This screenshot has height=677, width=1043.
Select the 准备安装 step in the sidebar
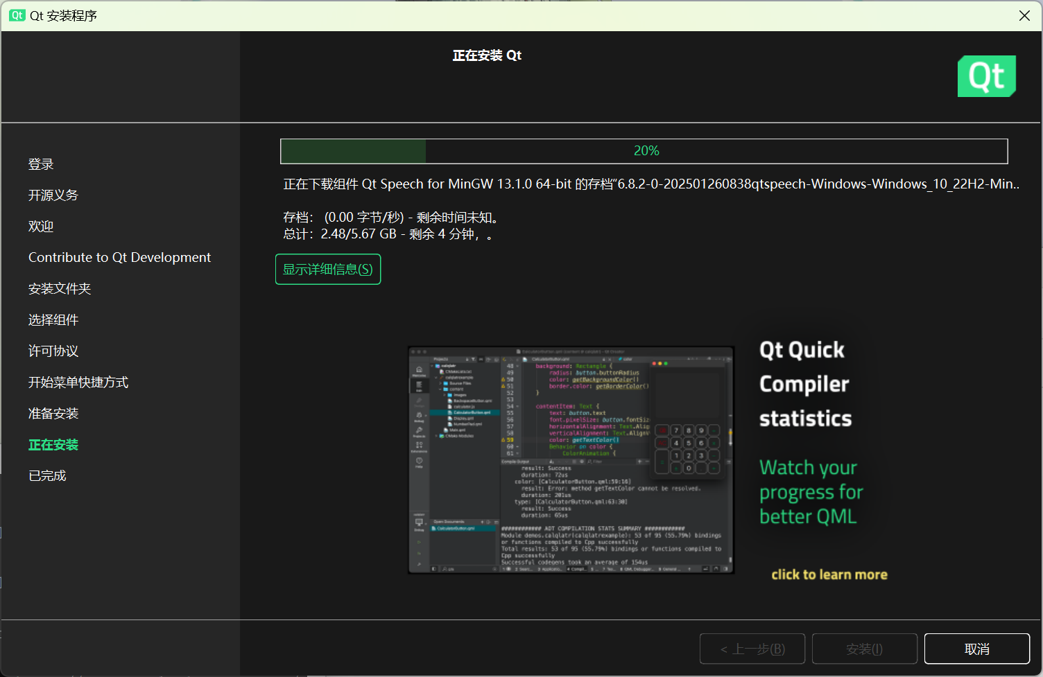pyautogui.click(x=53, y=413)
